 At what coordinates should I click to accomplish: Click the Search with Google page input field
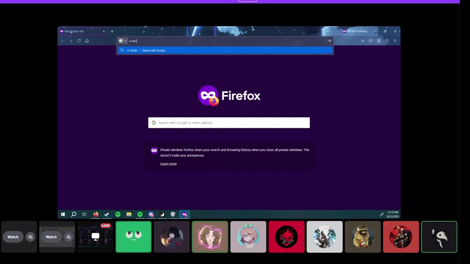pos(229,122)
